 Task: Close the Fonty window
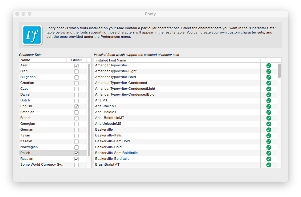click(x=17, y=14)
